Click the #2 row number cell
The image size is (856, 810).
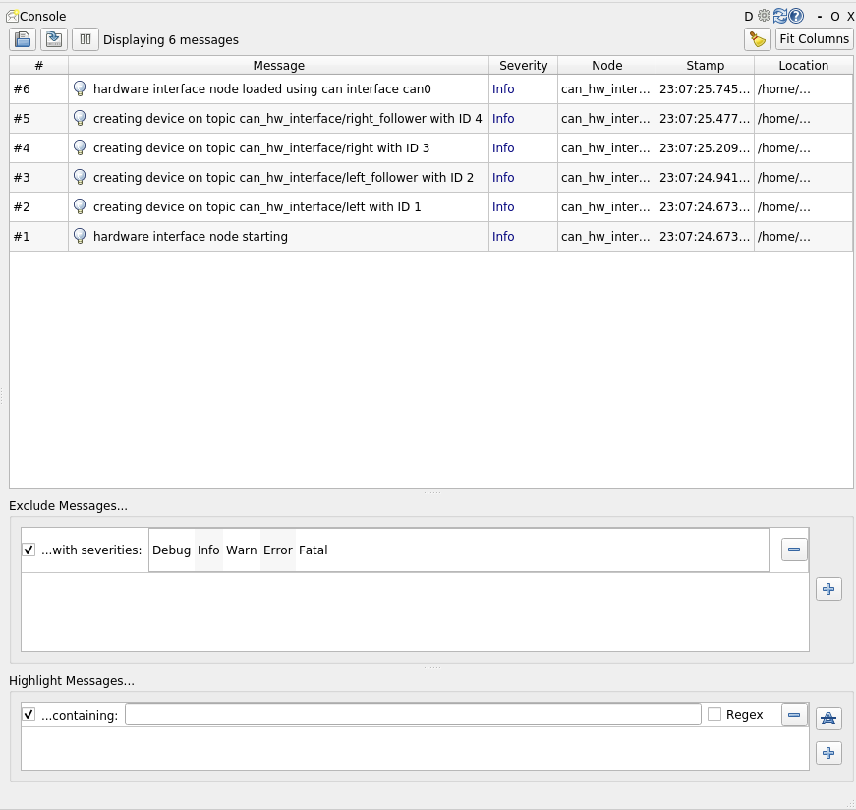38,207
